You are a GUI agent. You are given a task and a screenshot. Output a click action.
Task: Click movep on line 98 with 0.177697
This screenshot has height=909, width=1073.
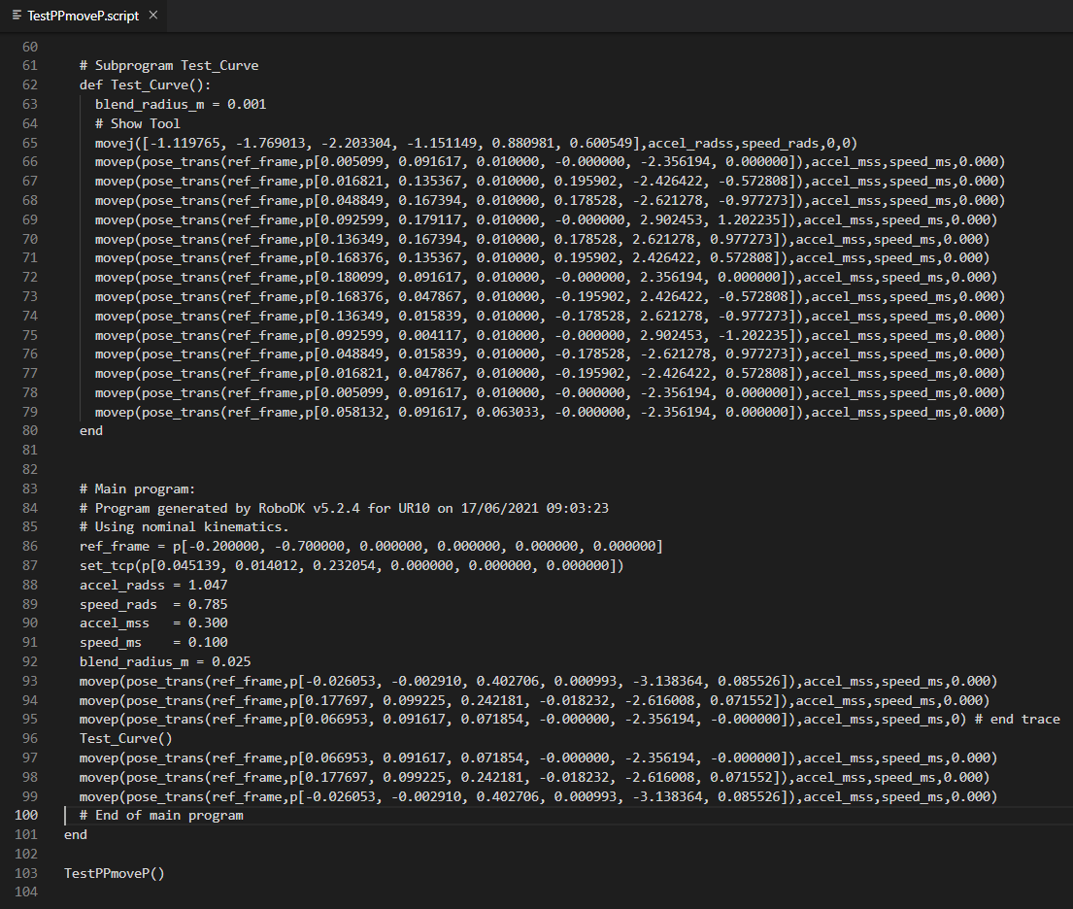click(x=534, y=778)
